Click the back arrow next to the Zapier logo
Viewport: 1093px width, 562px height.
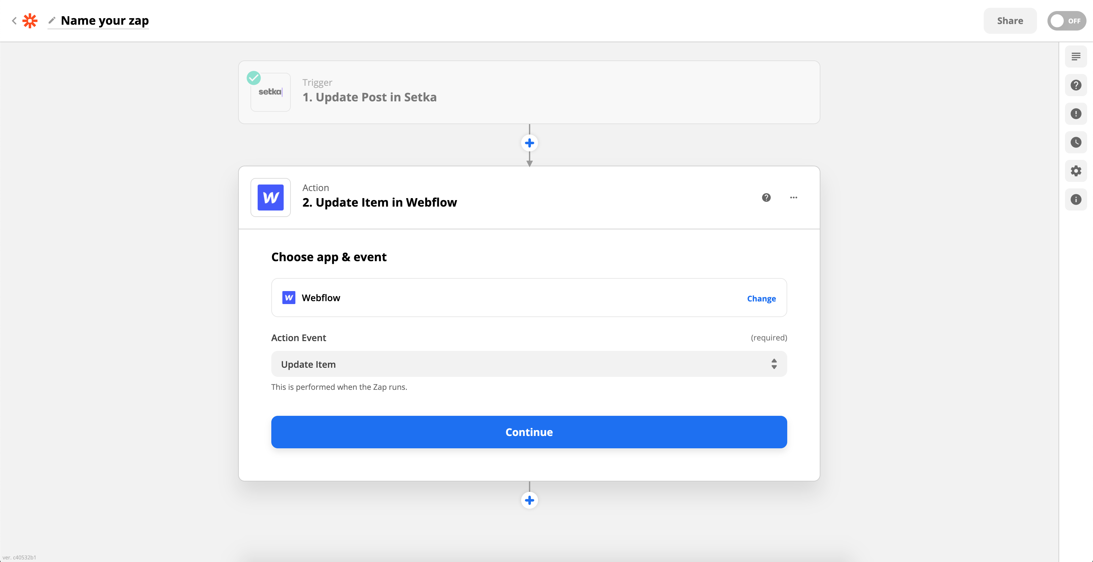point(14,20)
